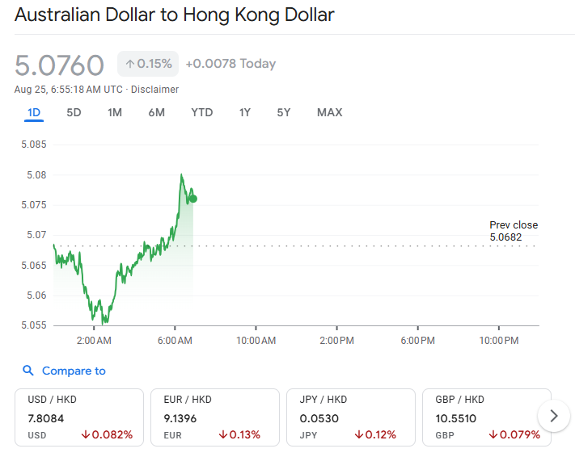Select the YTD range tab

point(202,112)
